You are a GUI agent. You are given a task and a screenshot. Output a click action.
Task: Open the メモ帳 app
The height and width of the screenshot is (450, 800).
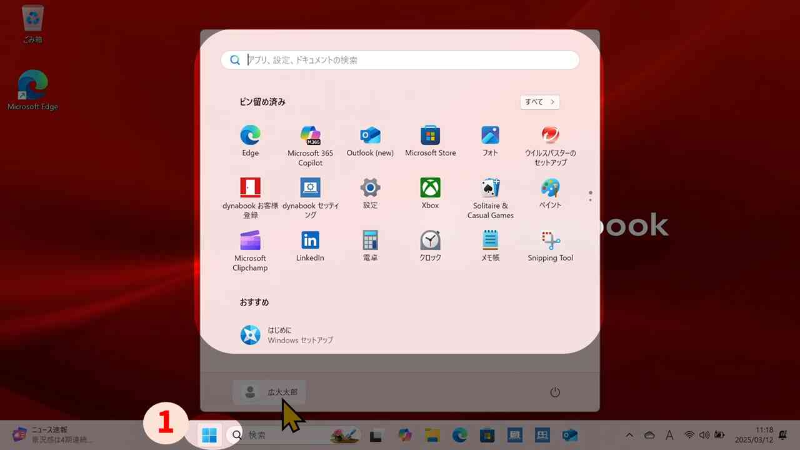pyautogui.click(x=490, y=246)
